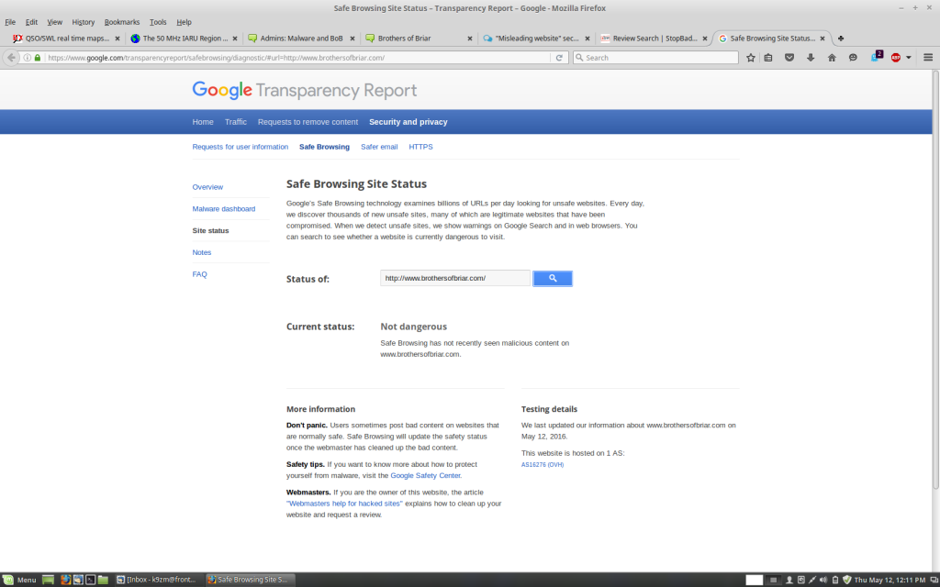Close the QSO/SWL real time maps tab
Image resolution: width=940 pixels, height=587 pixels.
coord(117,39)
